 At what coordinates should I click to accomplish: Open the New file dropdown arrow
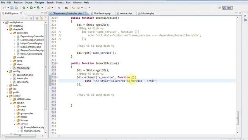pos(8,8)
